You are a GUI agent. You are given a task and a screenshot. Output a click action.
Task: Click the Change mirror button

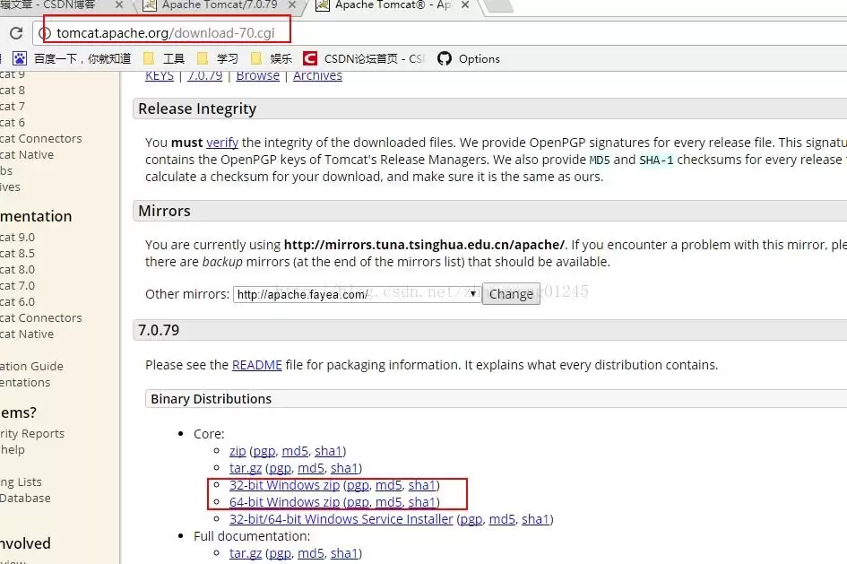click(511, 294)
